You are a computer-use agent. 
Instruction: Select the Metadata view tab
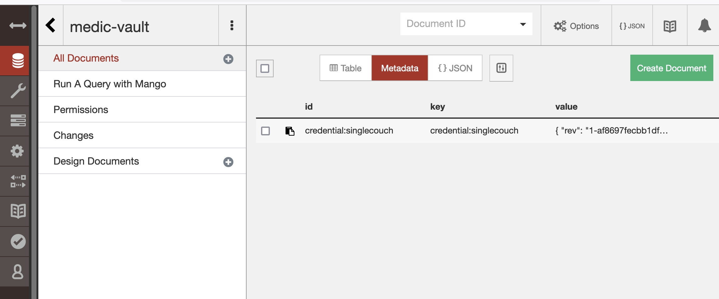pos(399,68)
